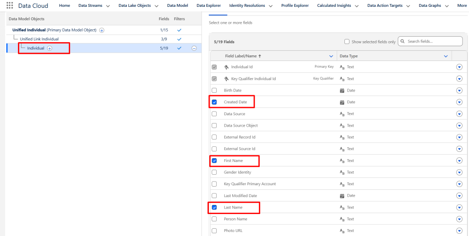Toggle Show selected fields only checkbox
This screenshot has height=236, width=469.
[x=347, y=42]
